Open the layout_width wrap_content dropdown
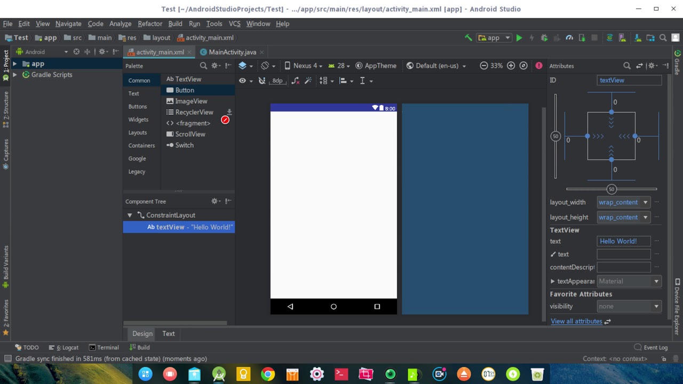683x384 pixels. point(623,202)
